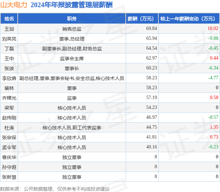Select the name 王剑

pyautogui.click(x=9, y=29)
